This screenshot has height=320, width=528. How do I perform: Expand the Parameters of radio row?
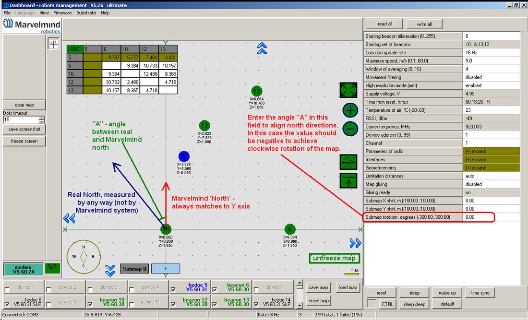point(492,152)
